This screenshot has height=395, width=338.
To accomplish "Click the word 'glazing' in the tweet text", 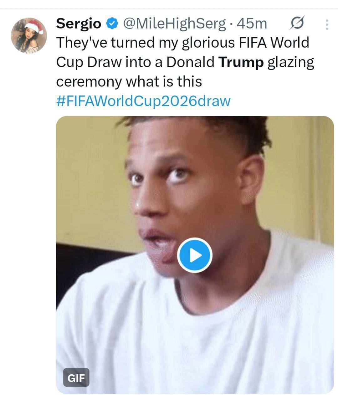I will click(x=291, y=62).
